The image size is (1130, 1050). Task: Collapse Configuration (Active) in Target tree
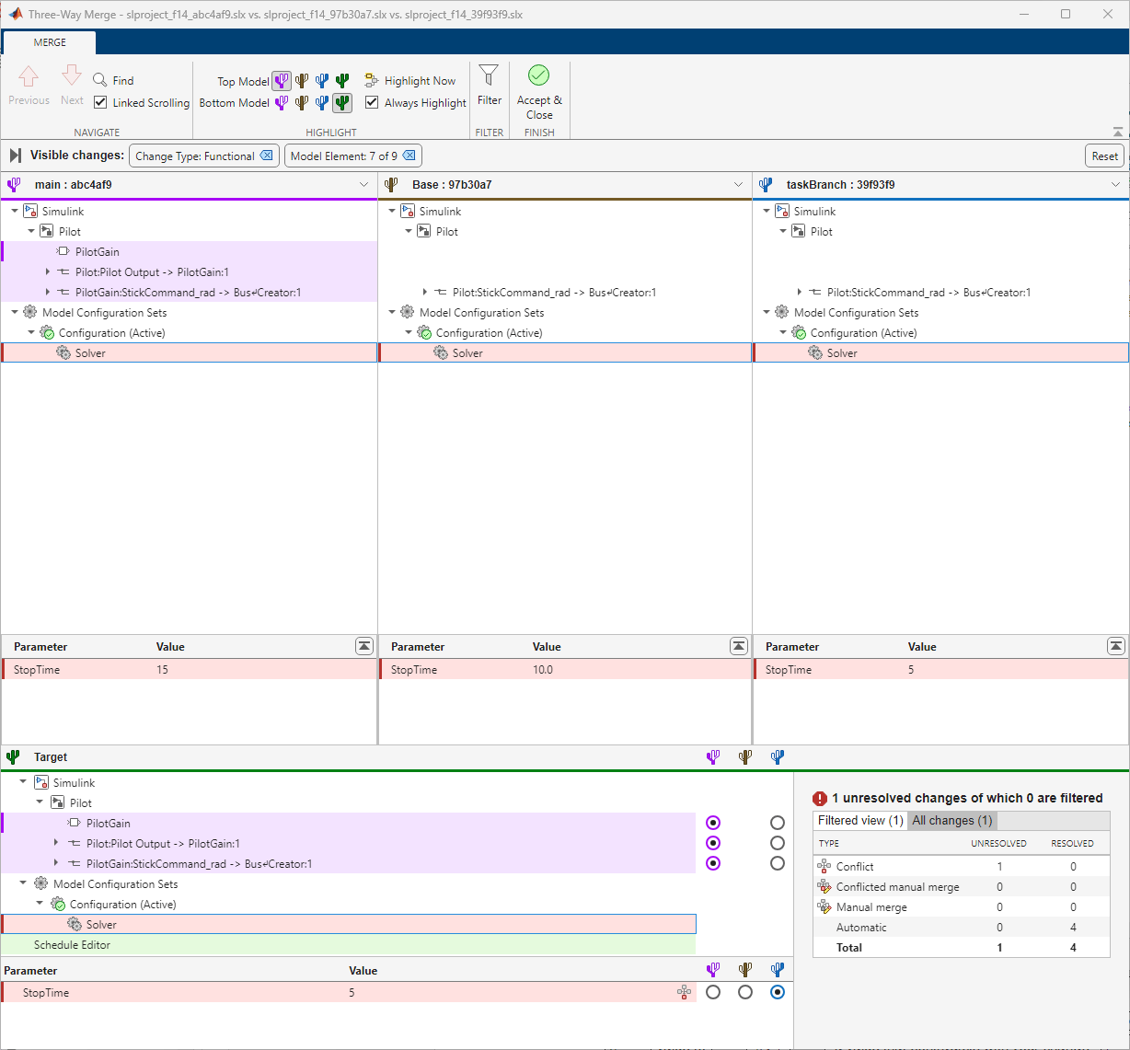(x=40, y=904)
